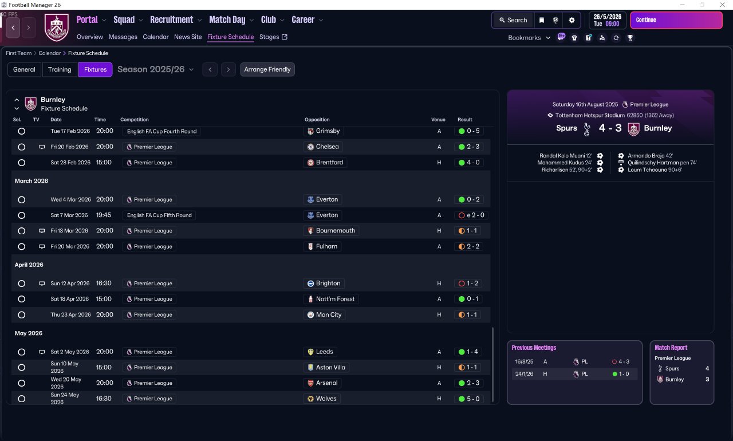Go forward with the right arrow navigation button
Image resolution: width=733 pixels, height=441 pixels.
click(29, 27)
